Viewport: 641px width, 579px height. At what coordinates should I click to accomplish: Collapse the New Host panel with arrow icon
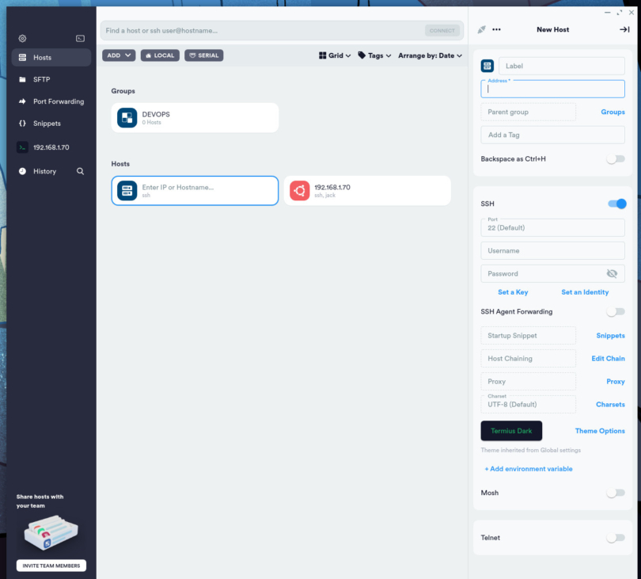pos(624,29)
